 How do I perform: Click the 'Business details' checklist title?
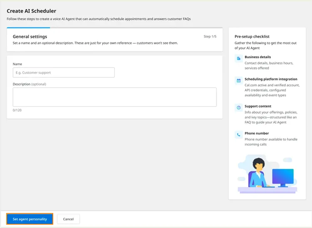click(258, 57)
